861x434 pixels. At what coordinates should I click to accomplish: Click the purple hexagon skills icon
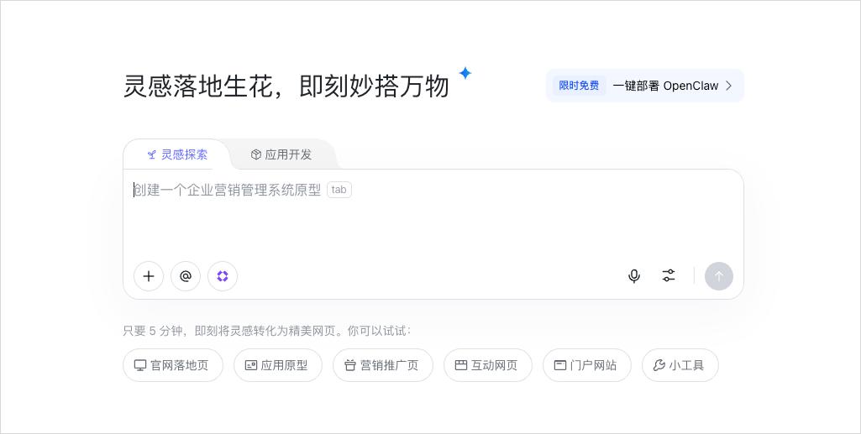[x=223, y=276]
